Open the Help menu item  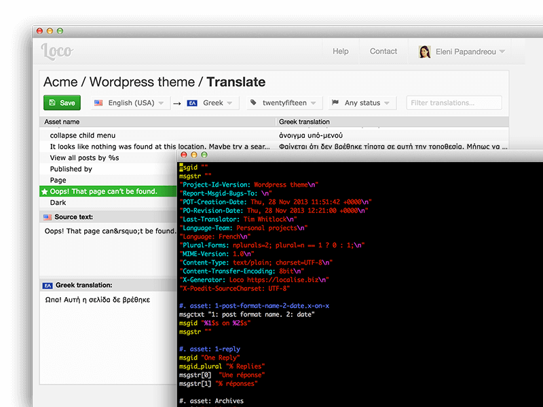(341, 52)
